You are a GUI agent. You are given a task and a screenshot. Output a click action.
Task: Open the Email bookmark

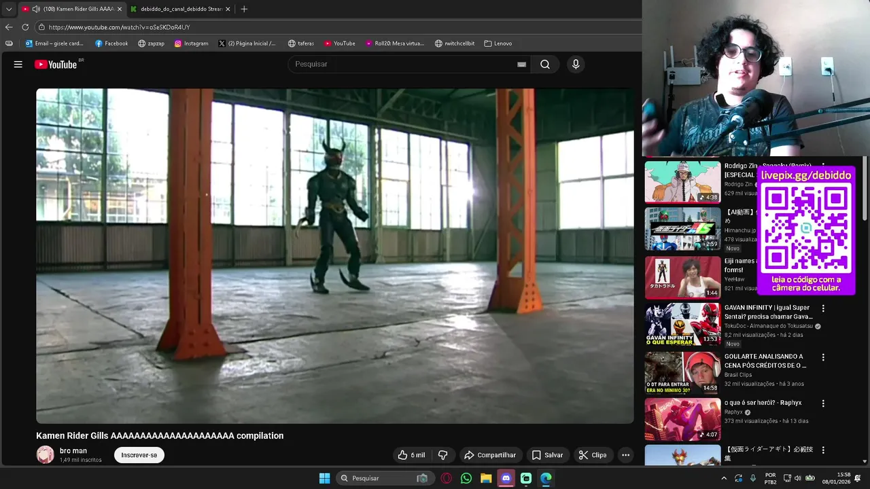point(54,43)
